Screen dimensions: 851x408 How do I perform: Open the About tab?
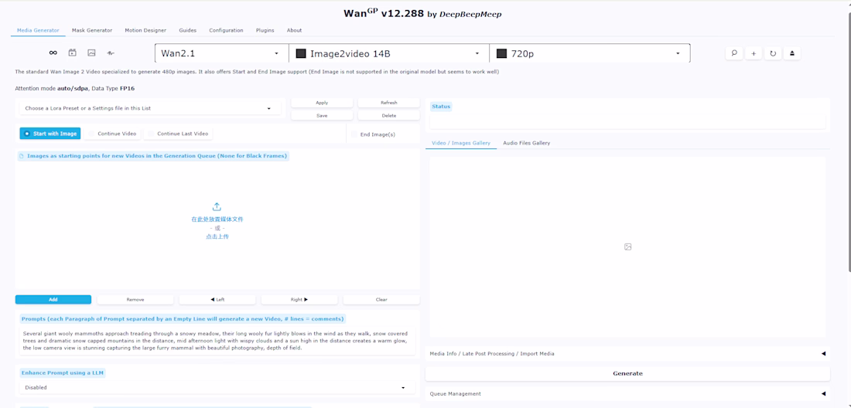294,30
